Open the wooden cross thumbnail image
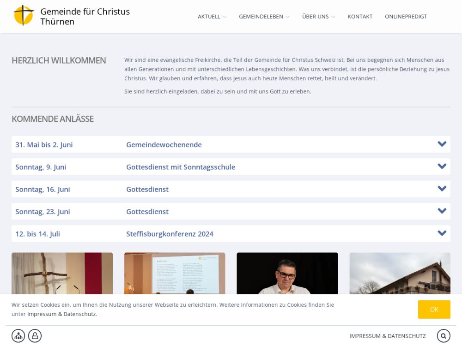462x346 pixels. [x=62, y=273]
